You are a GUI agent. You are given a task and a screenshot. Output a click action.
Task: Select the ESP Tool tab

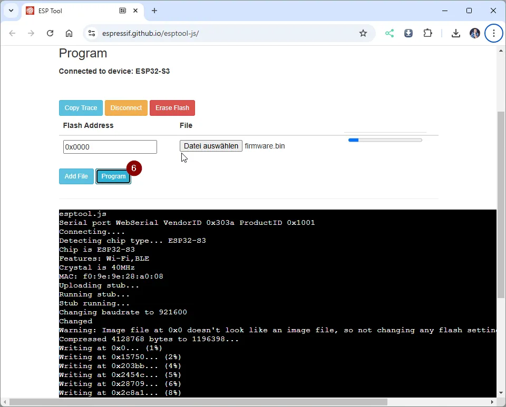74,11
